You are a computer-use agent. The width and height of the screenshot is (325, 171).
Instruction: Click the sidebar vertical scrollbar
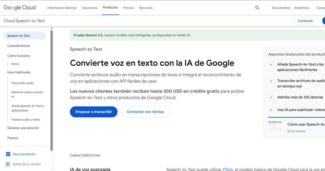(51, 90)
